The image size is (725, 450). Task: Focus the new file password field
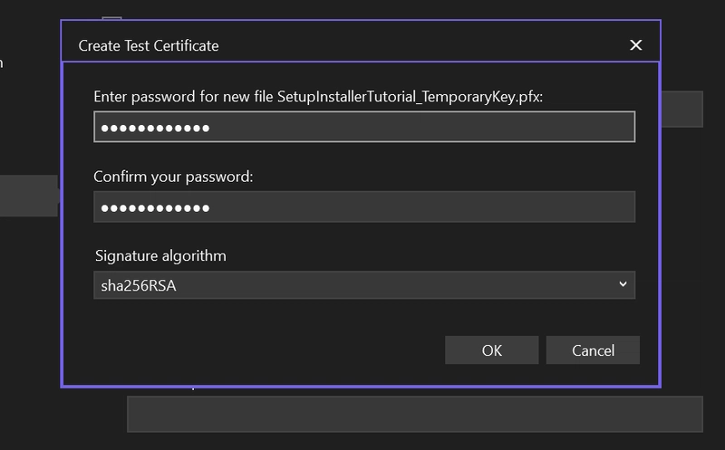[364, 127]
